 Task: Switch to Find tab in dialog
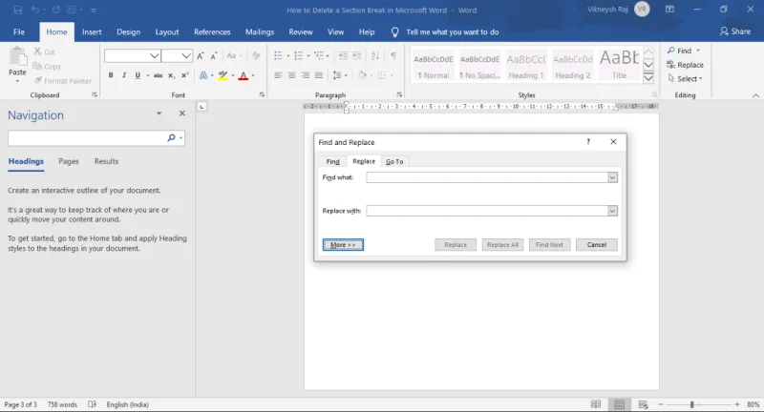[332, 161]
